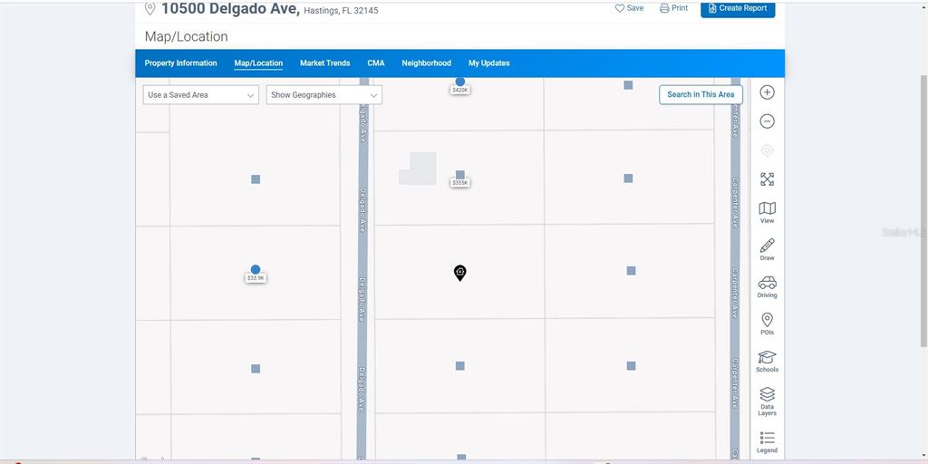Open the Data Layers panel
This screenshot has width=928, height=464.
point(767,401)
